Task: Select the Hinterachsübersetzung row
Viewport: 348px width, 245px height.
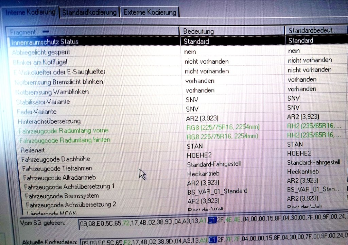Action: pos(49,121)
